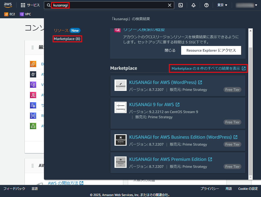The height and width of the screenshot is (197, 261).
Task: Open プライバシー footer link
Action: point(210,189)
